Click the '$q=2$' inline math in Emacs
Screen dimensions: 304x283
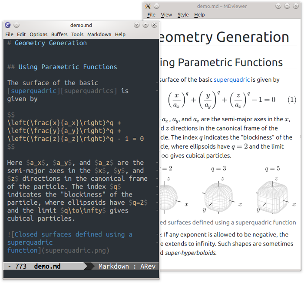(138, 203)
